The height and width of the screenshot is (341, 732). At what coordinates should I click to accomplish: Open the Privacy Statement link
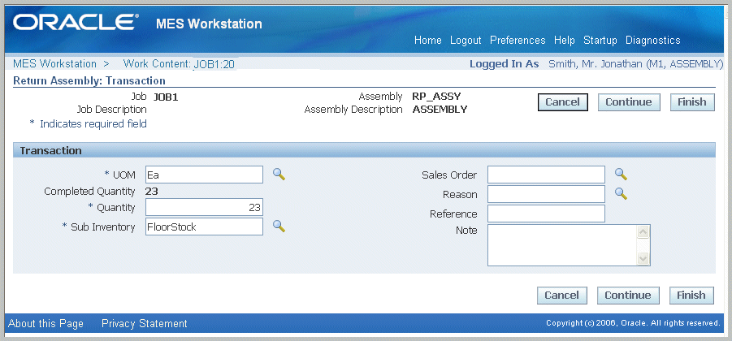[x=145, y=323]
